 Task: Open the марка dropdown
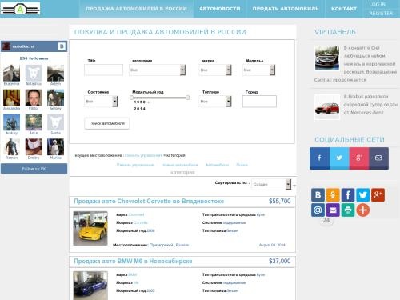215,70
